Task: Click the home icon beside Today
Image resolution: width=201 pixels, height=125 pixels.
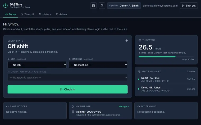Action: (x=6, y=14)
